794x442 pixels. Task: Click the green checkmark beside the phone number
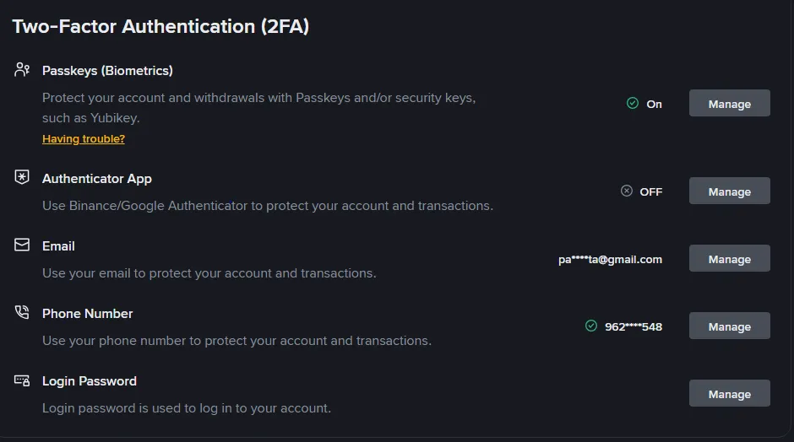pos(591,326)
